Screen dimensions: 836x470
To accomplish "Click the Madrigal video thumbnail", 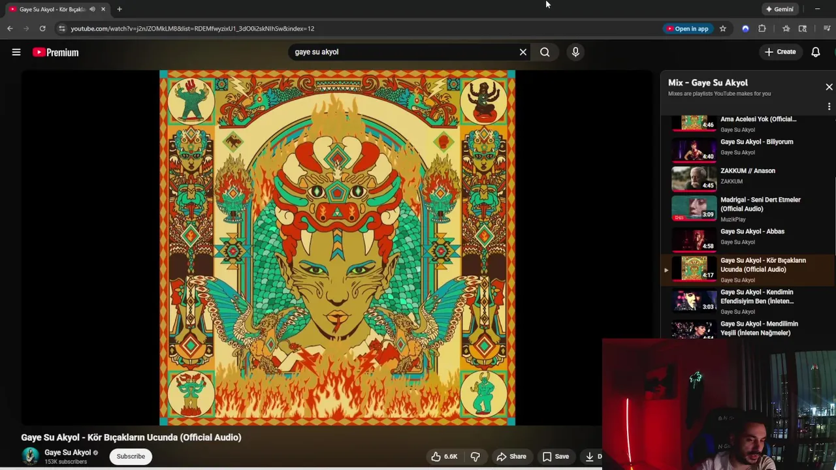I will (694, 208).
